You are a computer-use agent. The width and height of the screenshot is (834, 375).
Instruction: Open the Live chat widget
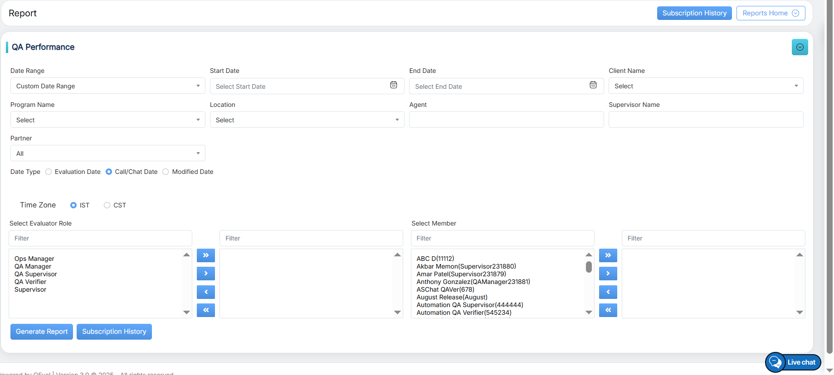point(793,362)
